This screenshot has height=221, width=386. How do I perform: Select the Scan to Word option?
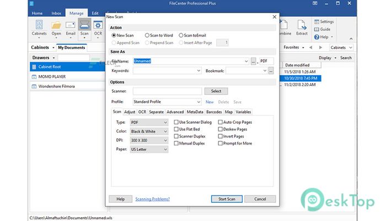point(147,35)
